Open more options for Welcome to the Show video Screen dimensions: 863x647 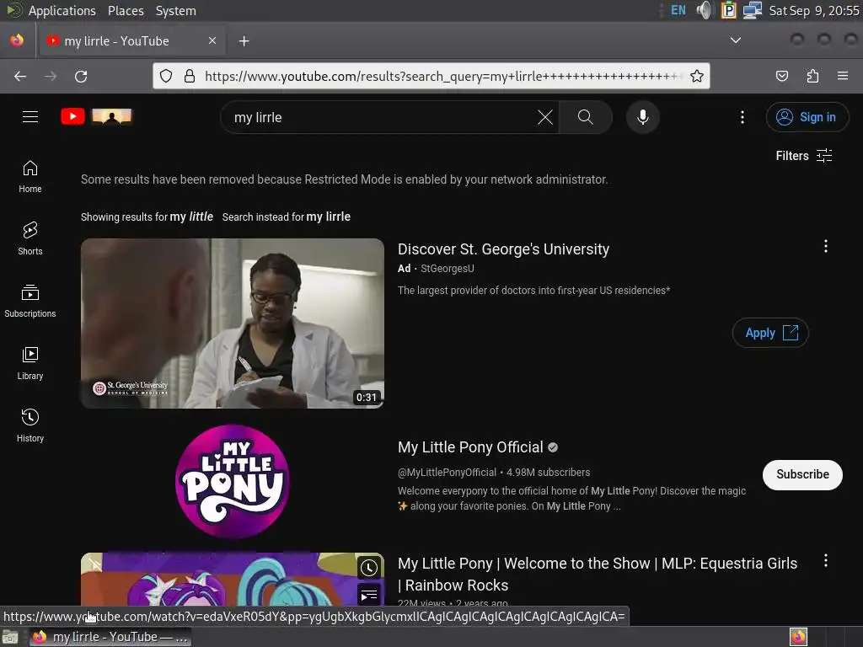tap(826, 560)
